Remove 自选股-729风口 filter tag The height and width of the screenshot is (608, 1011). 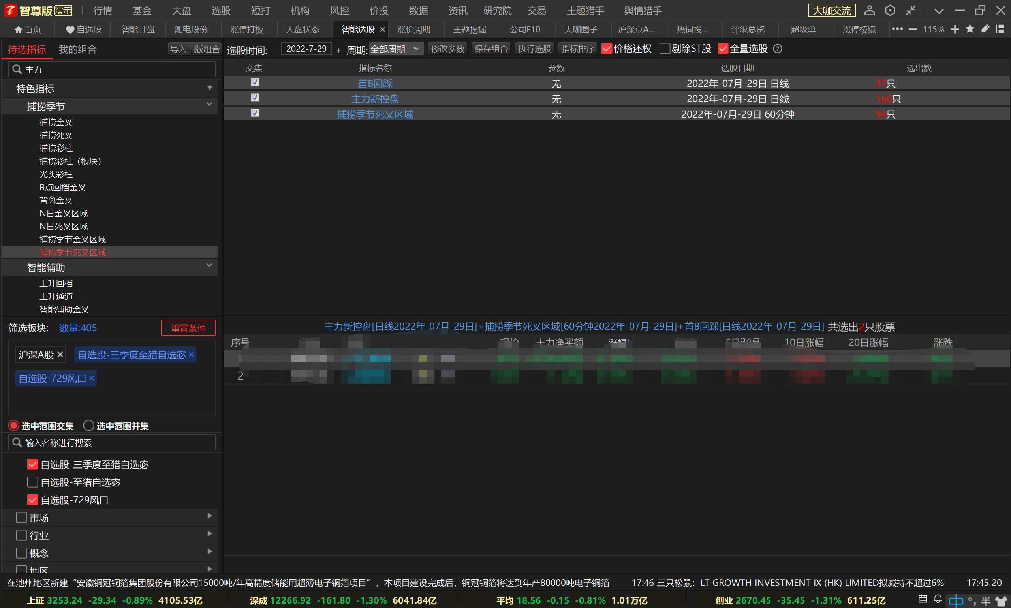(x=91, y=378)
